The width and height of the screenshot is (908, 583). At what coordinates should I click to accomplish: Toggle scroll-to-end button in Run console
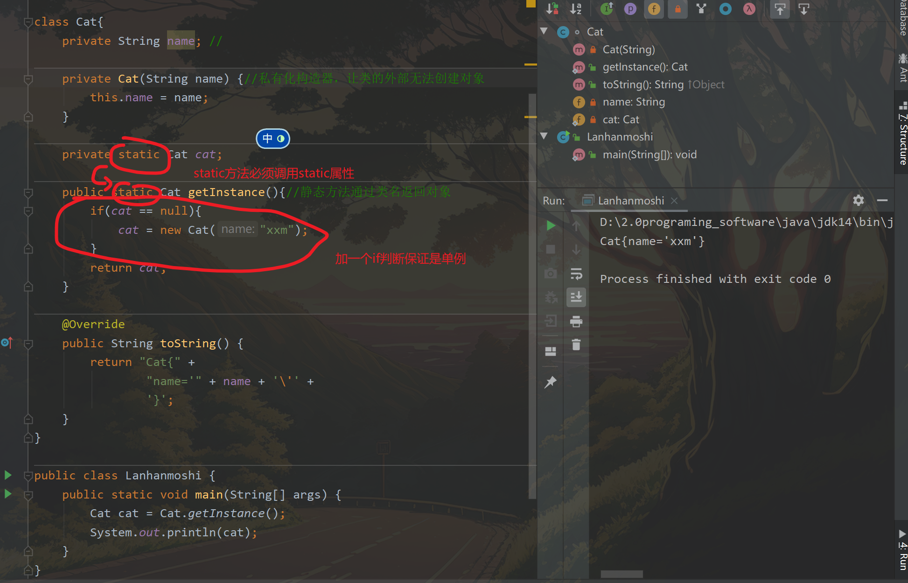(x=576, y=297)
